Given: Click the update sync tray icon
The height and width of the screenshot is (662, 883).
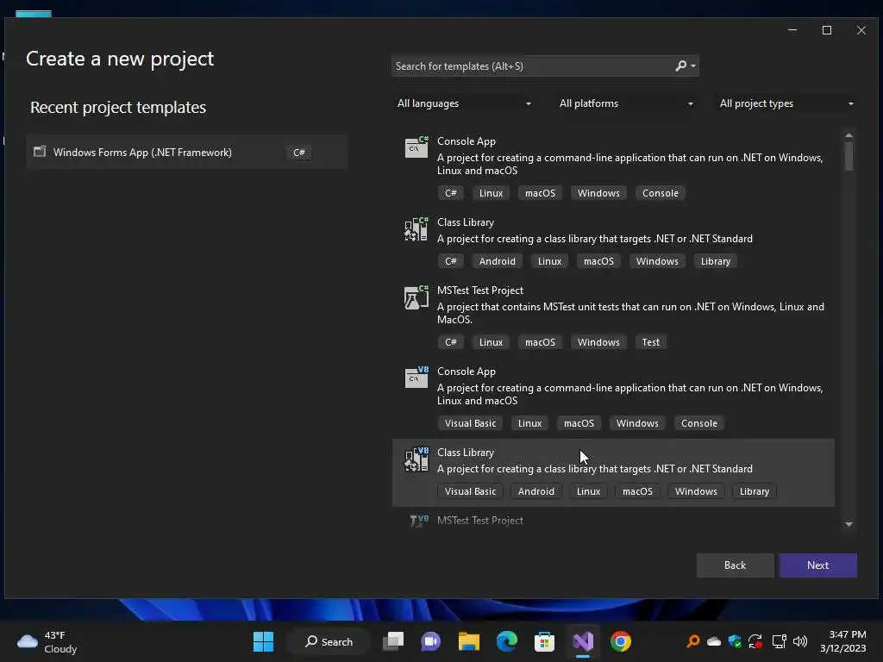Looking at the screenshot, I should click(755, 641).
